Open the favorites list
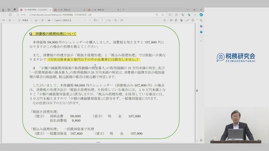The width and height of the screenshot is (269, 151). coord(177,15)
